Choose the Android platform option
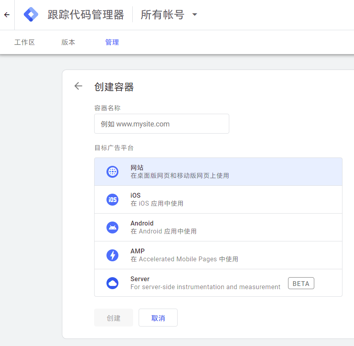 pyautogui.click(x=218, y=227)
